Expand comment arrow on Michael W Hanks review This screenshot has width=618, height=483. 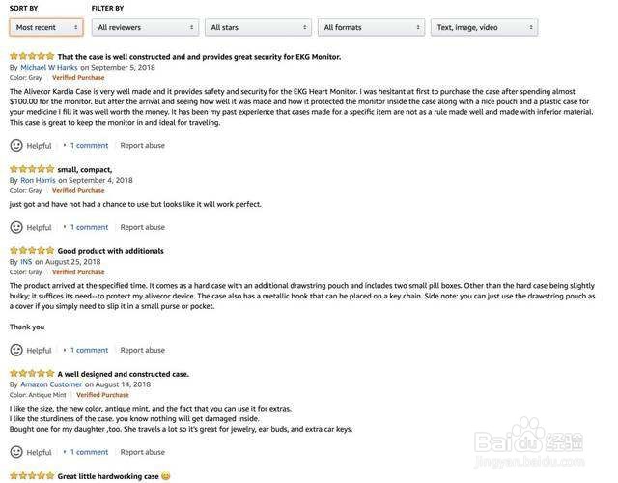tap(65, 145)
